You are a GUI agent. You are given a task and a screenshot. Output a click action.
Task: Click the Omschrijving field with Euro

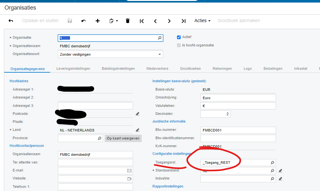click(238, 98)
